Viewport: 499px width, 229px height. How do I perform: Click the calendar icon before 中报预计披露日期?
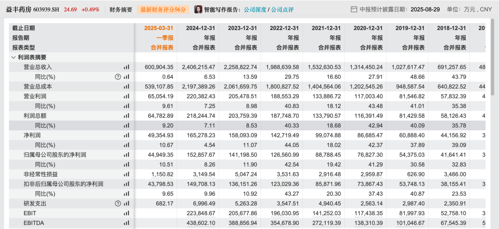click(x=353, y=9)
